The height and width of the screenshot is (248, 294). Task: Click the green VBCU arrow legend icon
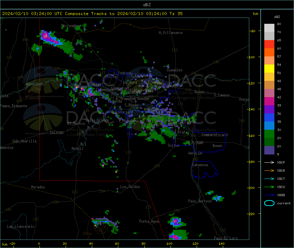[x=269, y=187]
